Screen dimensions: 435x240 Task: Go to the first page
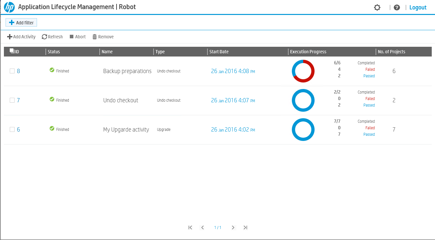(x=190, y=228)
